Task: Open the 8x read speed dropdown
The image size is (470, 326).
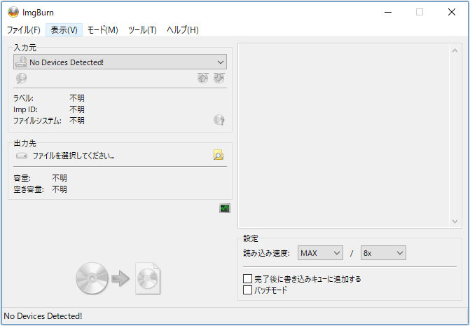Action: pyautogui.click(x=383, y=253)
